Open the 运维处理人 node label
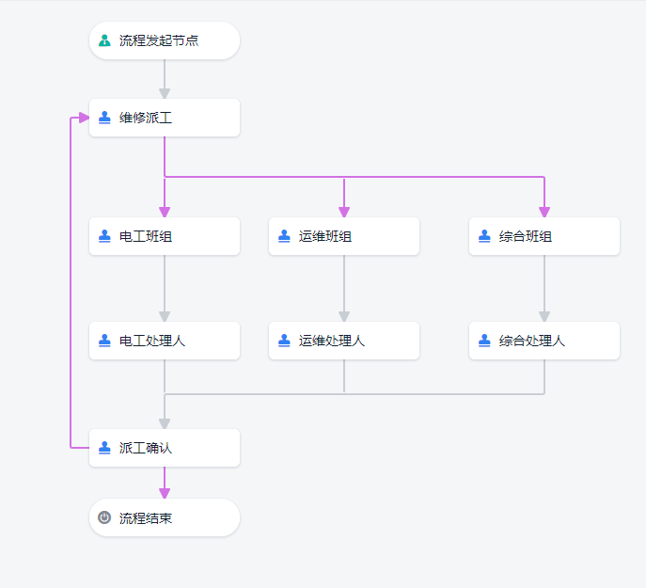Image resolution: width=646 pixels, height=588 pixels. click(332, 341)
